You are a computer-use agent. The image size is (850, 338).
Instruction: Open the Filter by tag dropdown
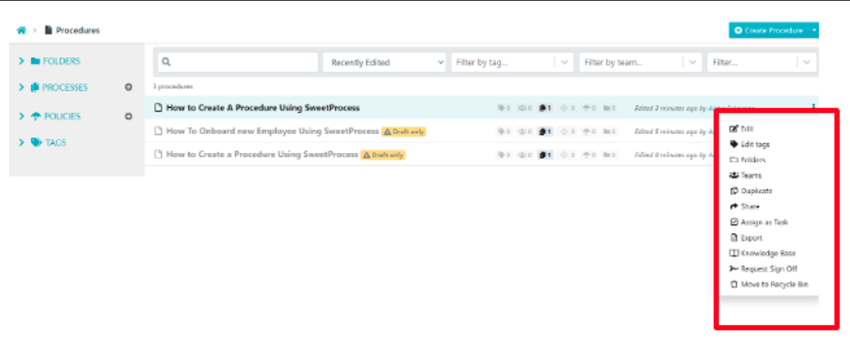click(x=511, y=62)
